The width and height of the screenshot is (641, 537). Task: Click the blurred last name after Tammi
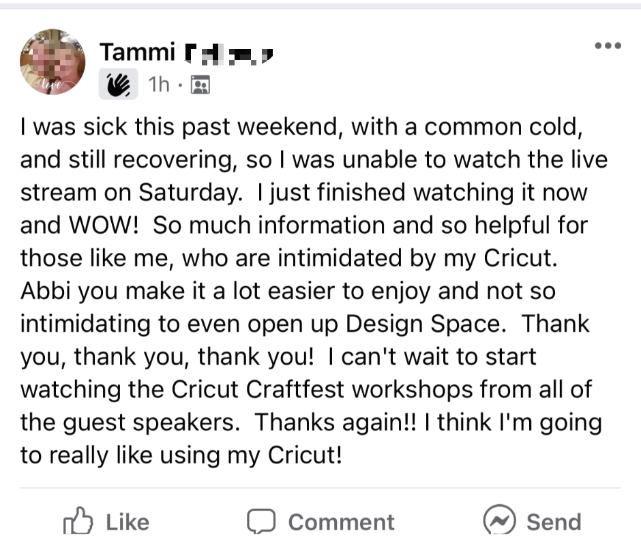pyautogui.click(x=229, y=52)
